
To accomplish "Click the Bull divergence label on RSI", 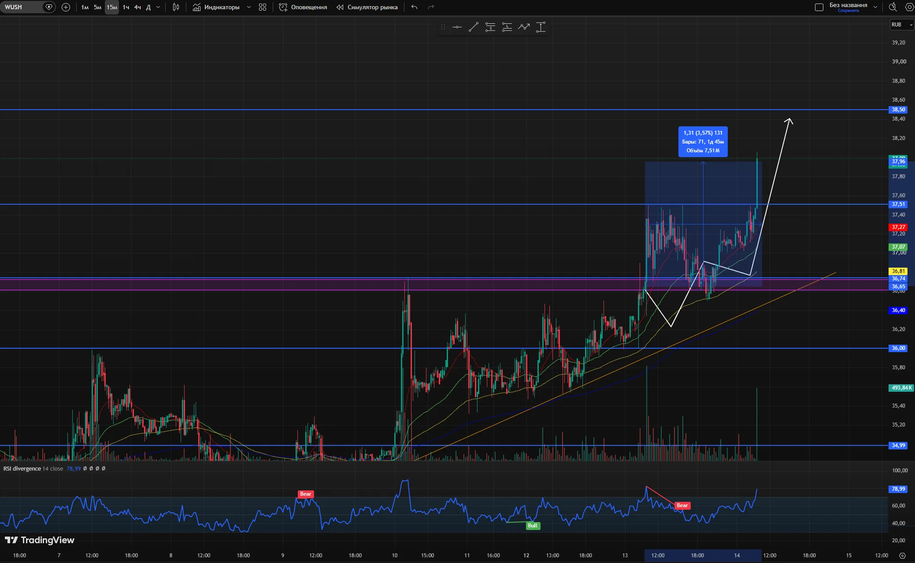I will 533,526.
